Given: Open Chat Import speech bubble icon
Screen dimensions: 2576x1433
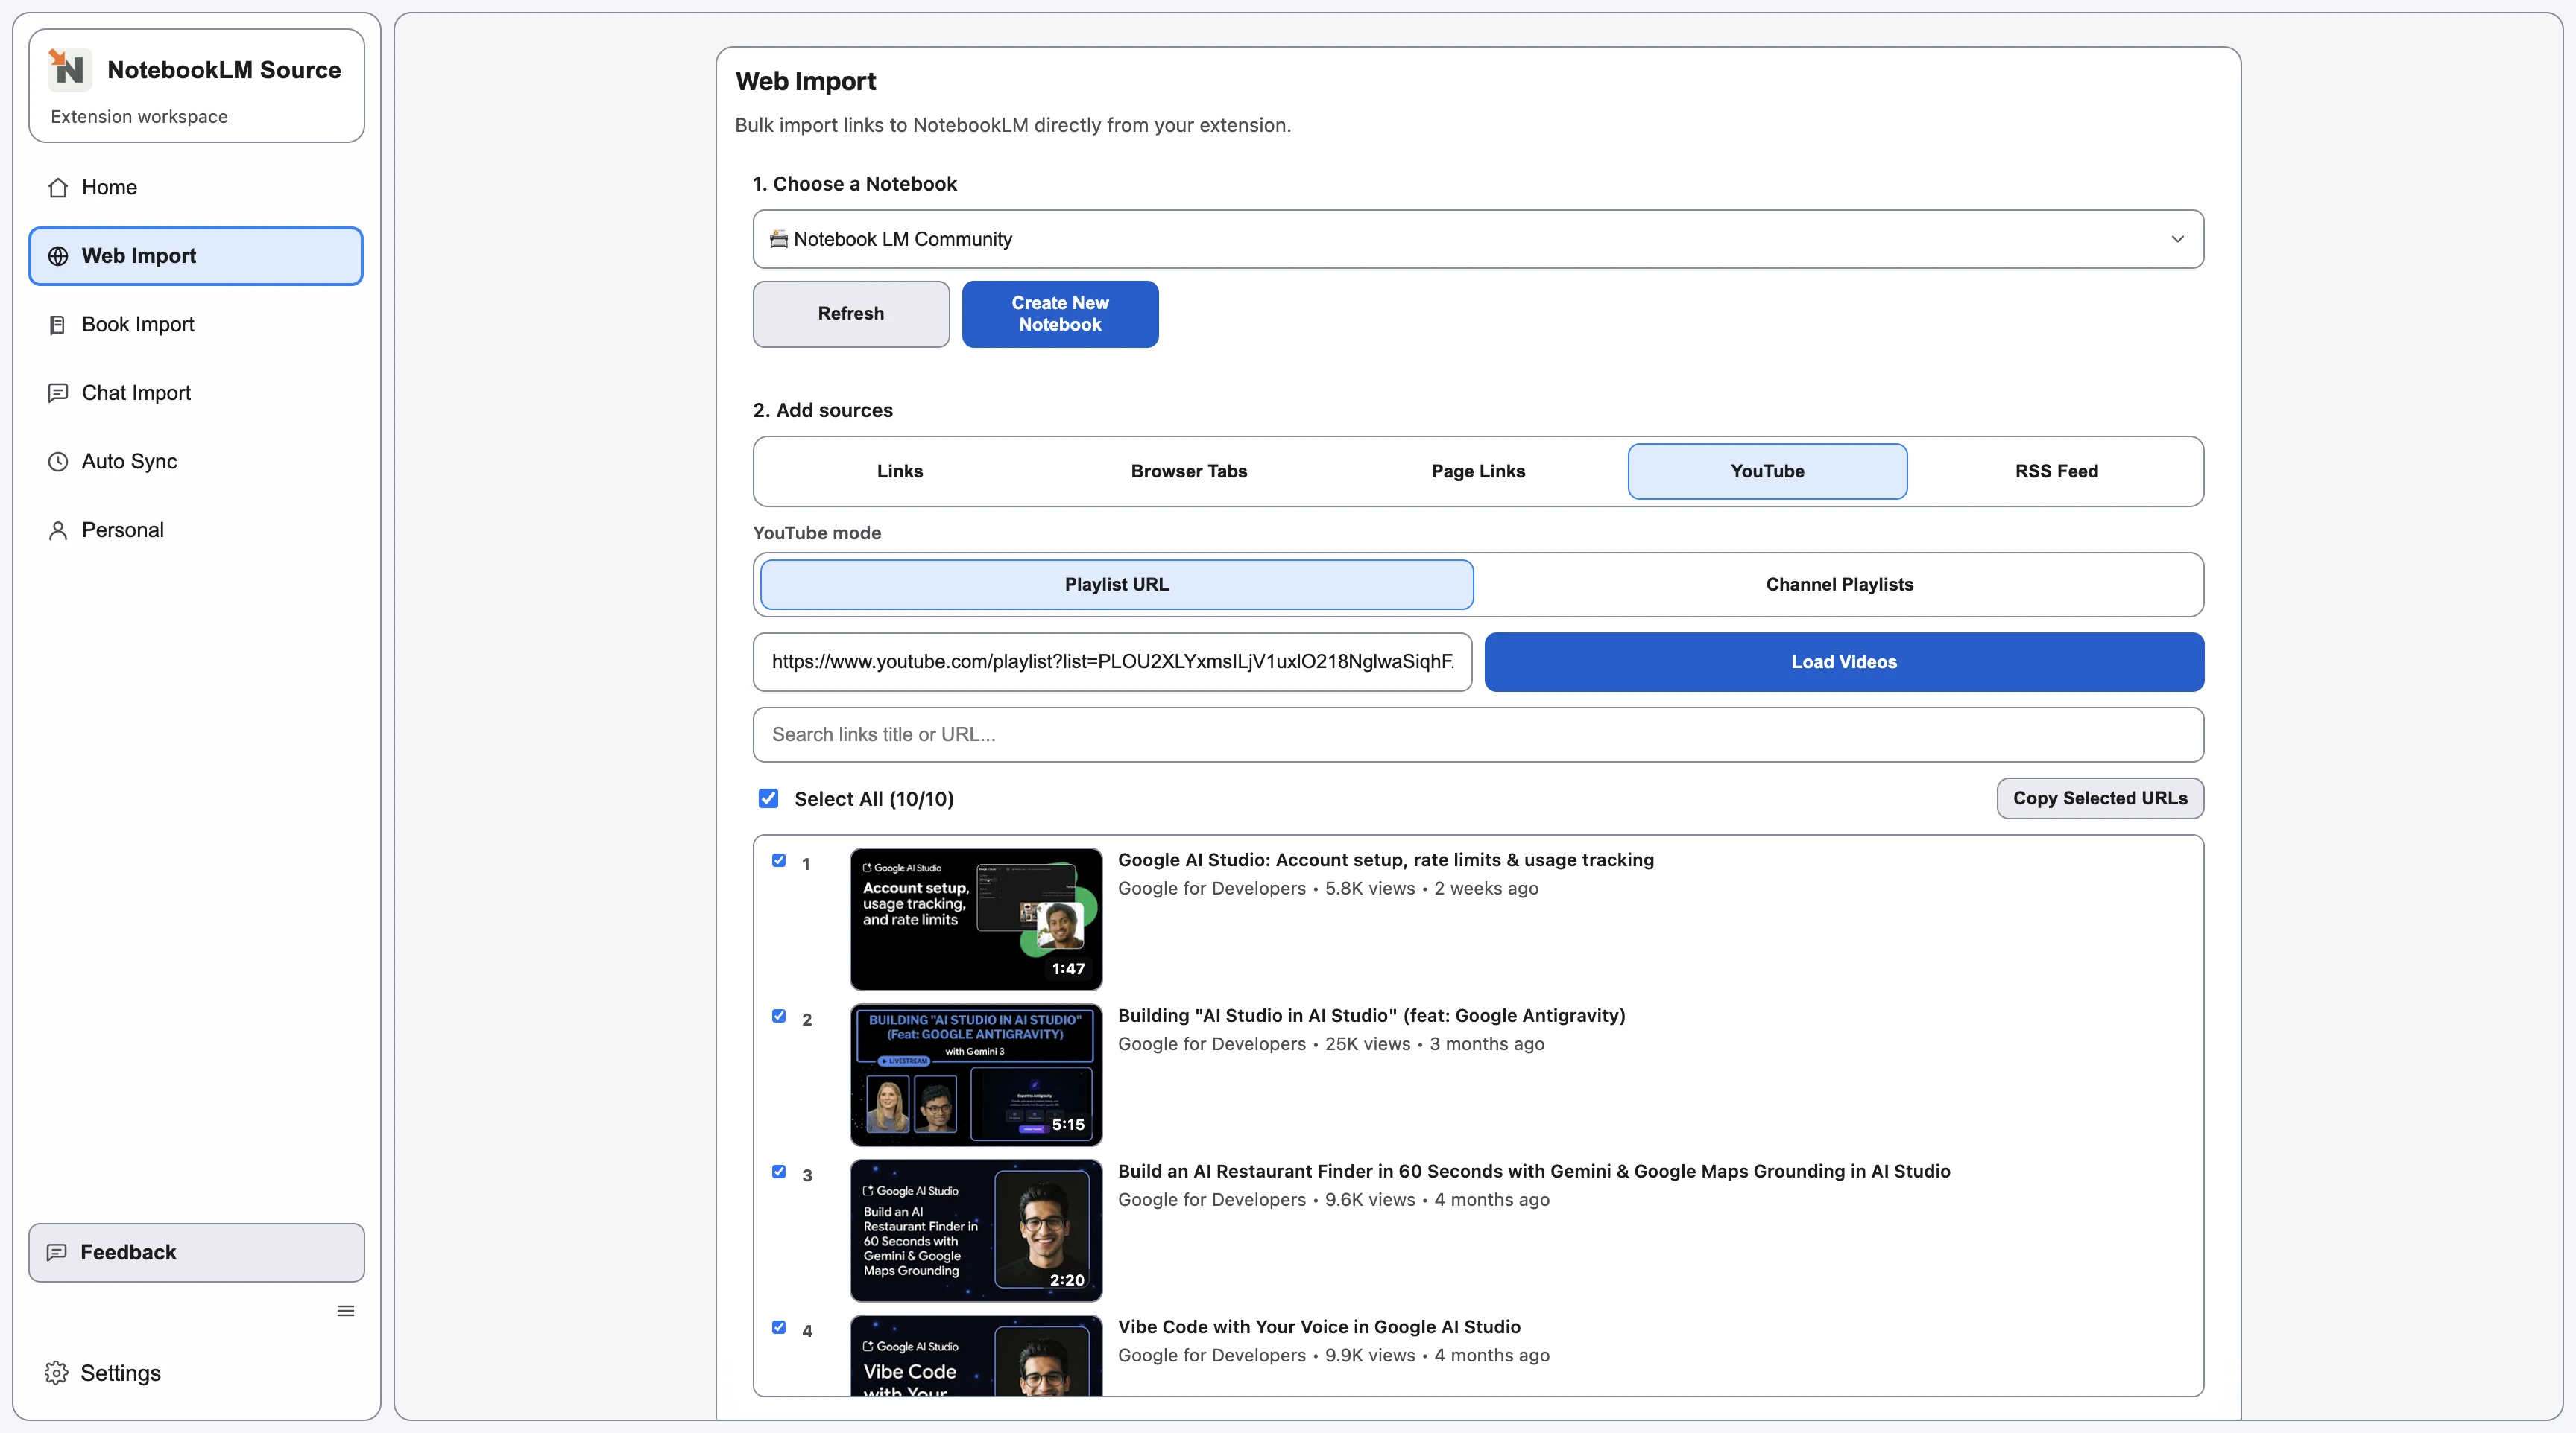Looking at the screenshot, I should coord(58,393).
